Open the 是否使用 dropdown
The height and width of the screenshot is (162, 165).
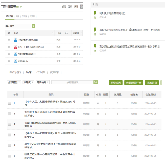tap(43, 82)
